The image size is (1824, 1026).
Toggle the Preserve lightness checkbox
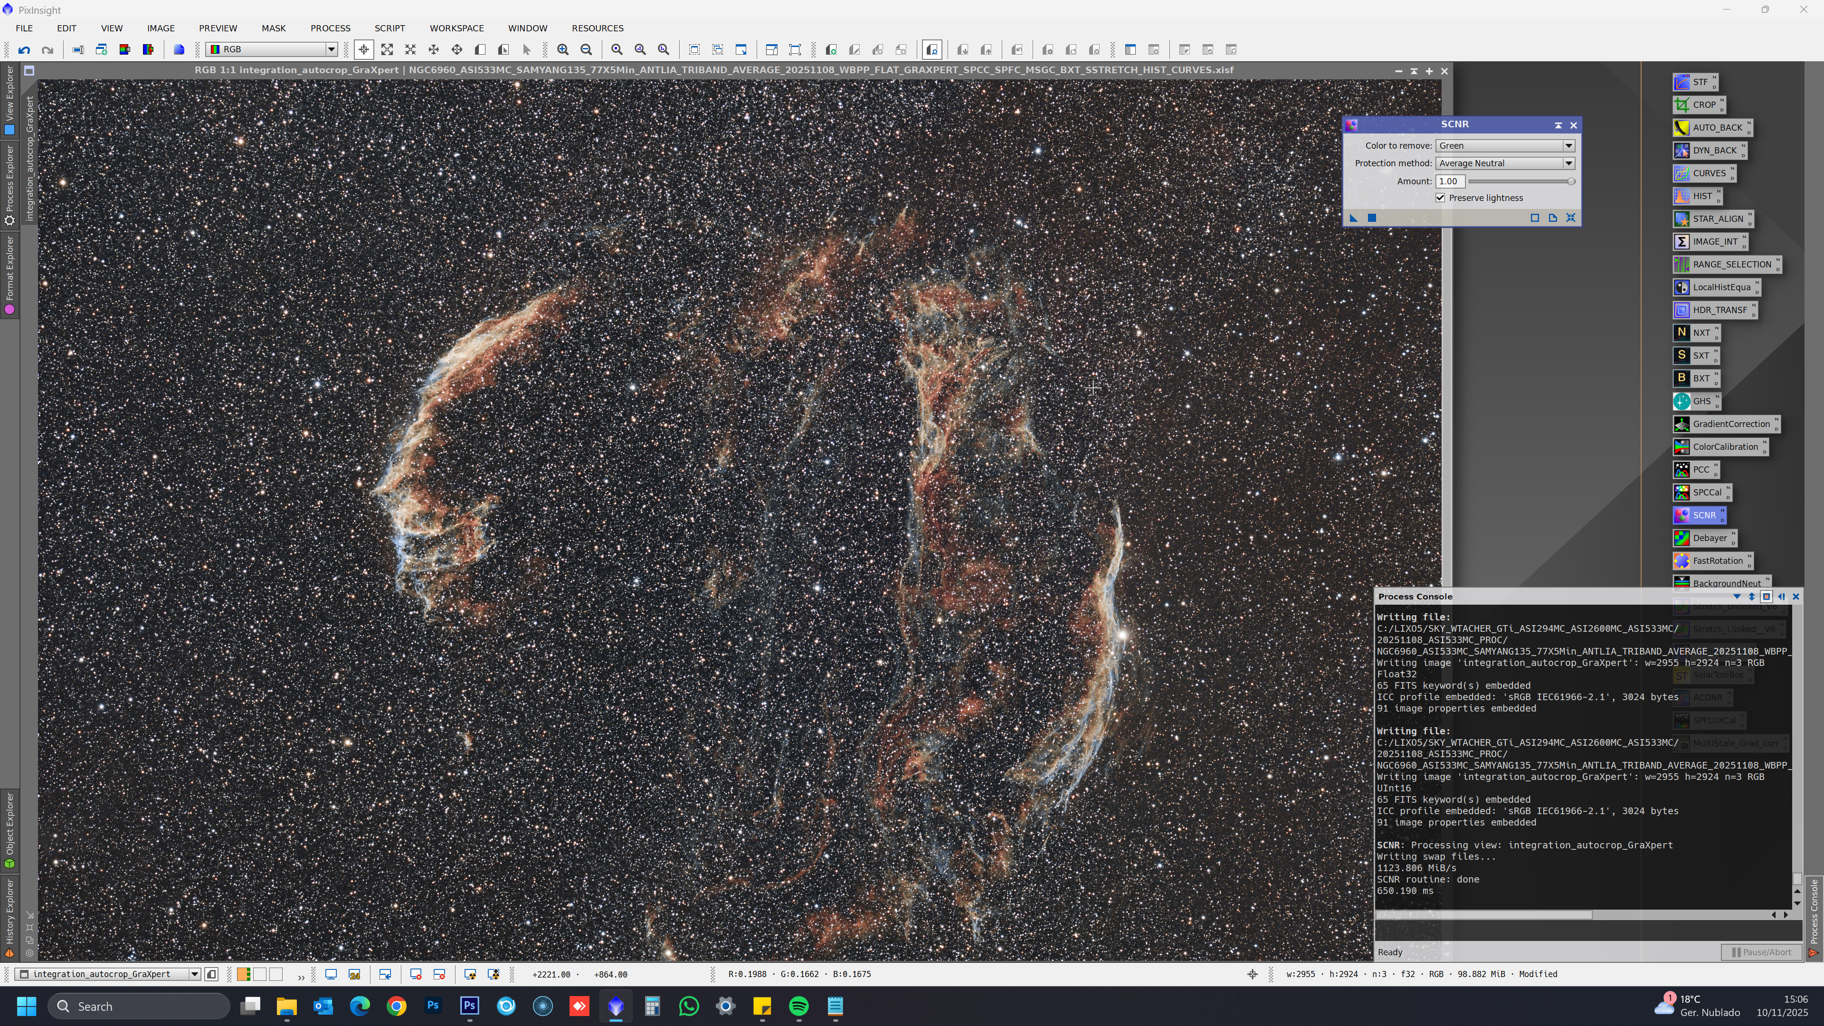click(1440, 198)
